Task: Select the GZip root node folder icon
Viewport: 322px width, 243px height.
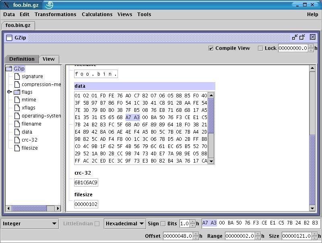Action: pos(8,69)
